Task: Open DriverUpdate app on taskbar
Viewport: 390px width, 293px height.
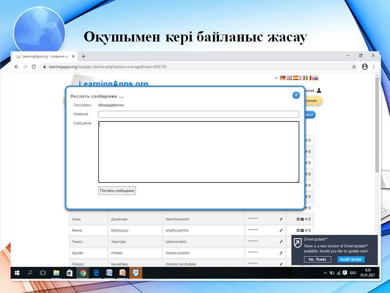Action: [136, 273]
